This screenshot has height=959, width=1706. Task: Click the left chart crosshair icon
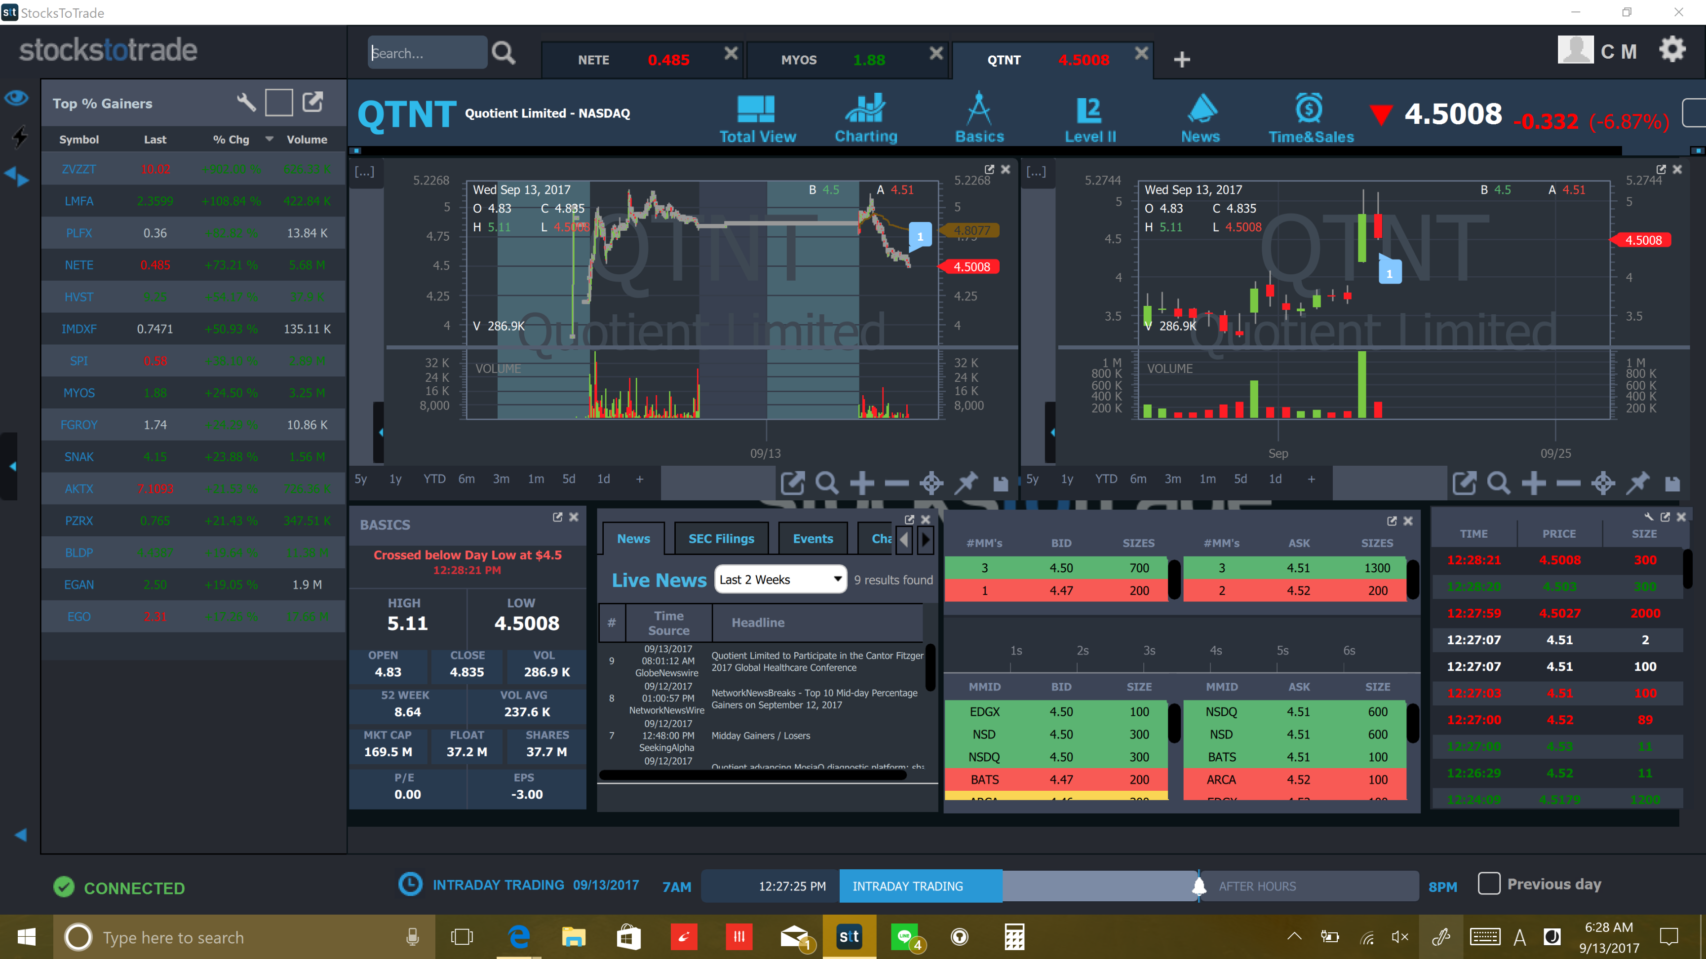931,483
